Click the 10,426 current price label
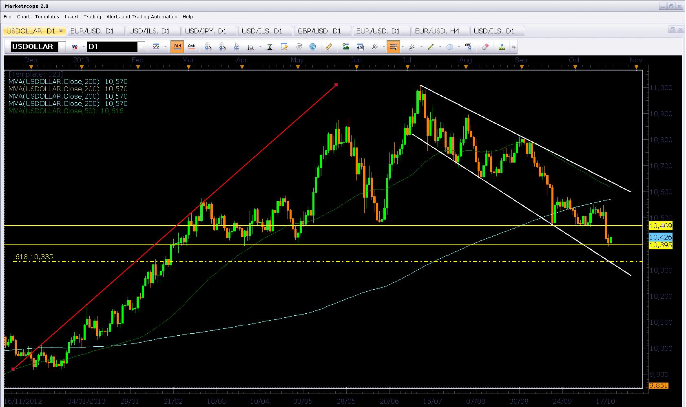This screenshot has width=686, height=407. tap(660, 237)
